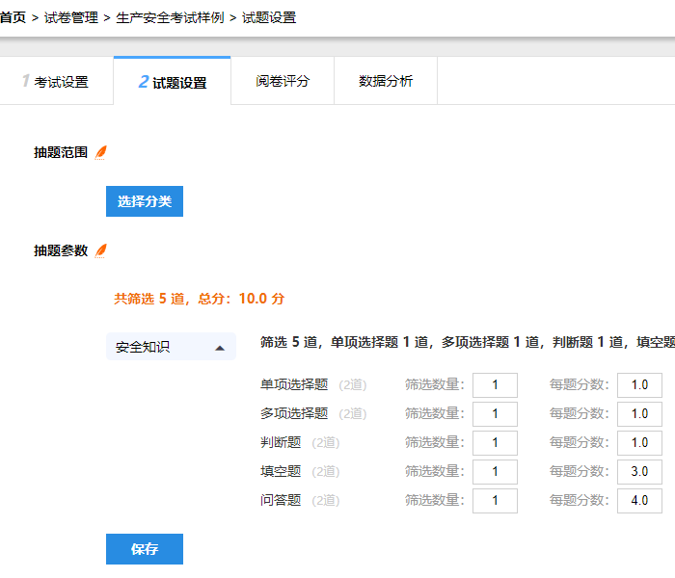
Task: Edit 每题分数 field for 单项选择题
Action: coord(639,385)
